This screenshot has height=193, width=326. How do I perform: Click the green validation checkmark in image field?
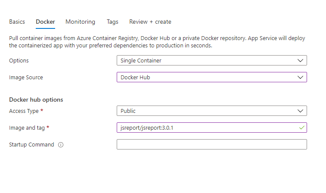(x=302, y=128)
